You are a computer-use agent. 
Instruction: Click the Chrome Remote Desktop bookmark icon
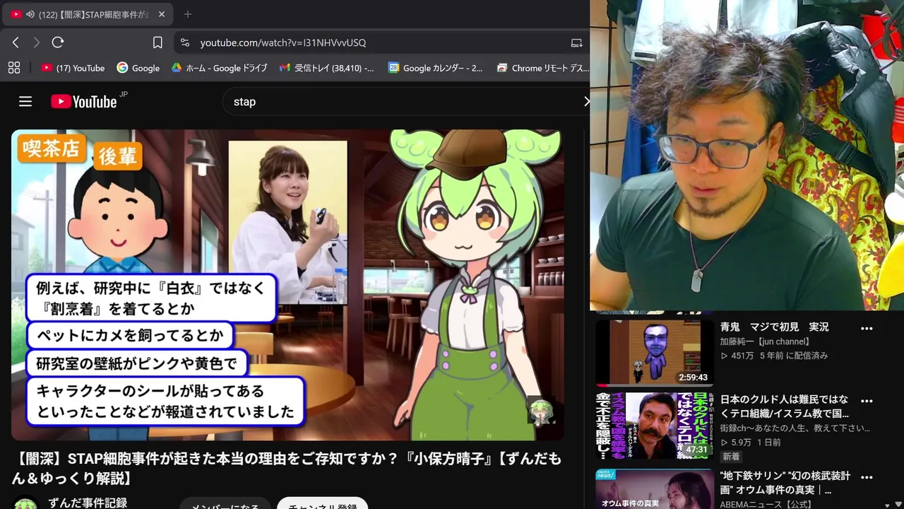click(501, 68)
